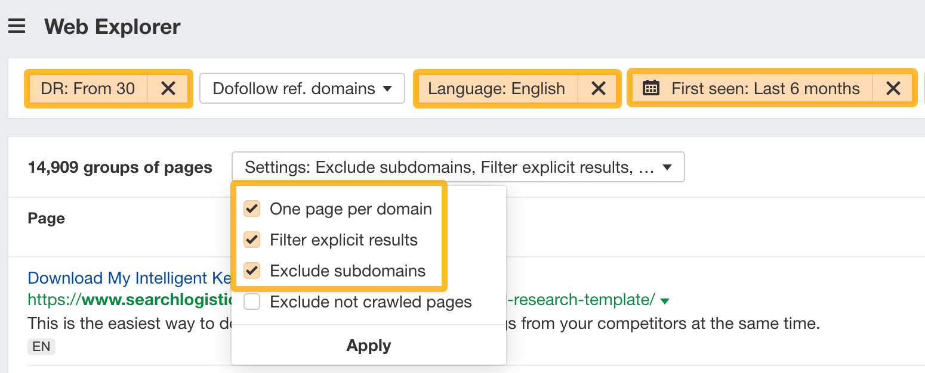Screen dimensions: 925x373
Task: Click the DR: From 30 filter chip
Action: pos(87,88)
